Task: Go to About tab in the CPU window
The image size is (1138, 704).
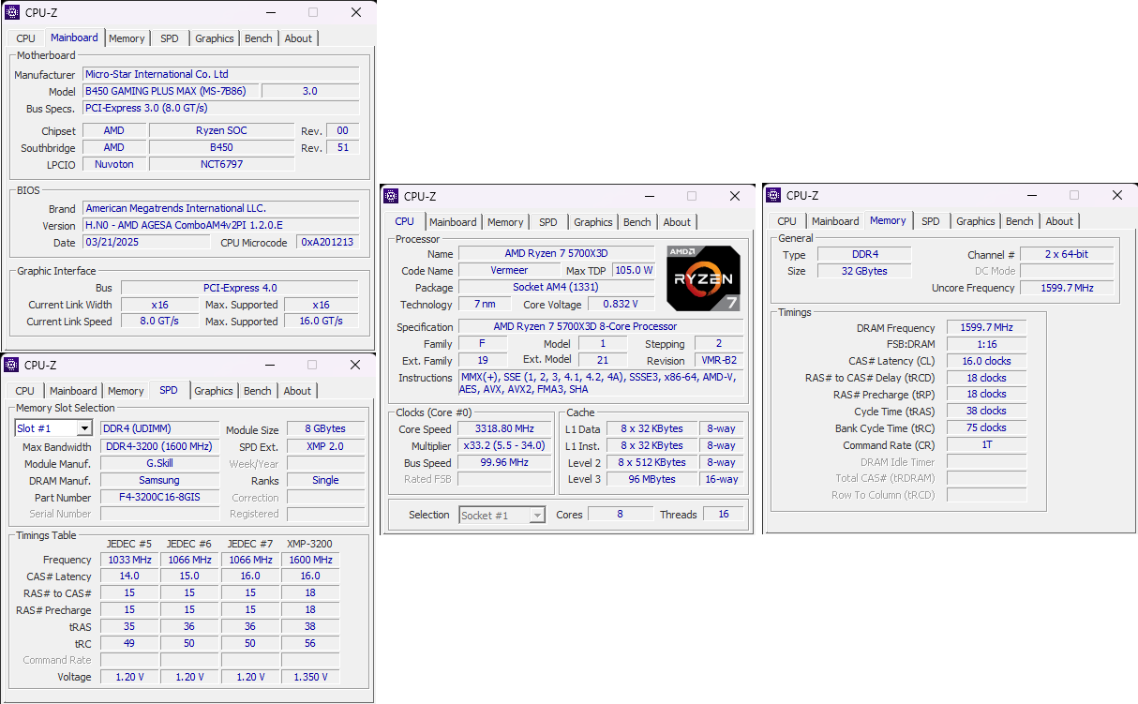Action: click(x=677, y=222)
